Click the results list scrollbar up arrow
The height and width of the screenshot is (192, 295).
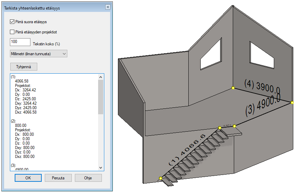click(100, 77)
